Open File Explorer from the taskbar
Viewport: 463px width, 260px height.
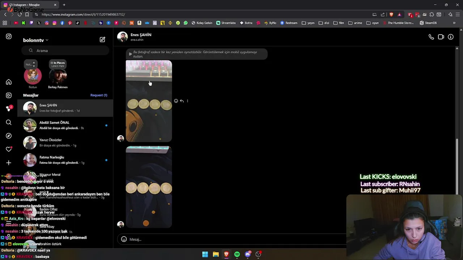[x=216, y=254]
